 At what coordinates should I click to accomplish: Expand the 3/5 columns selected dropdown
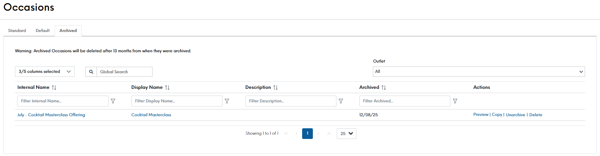point(45,71)
